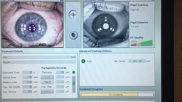The image size is (182, 102).
Task: Click the PTK none row
Action: point(39,57)
